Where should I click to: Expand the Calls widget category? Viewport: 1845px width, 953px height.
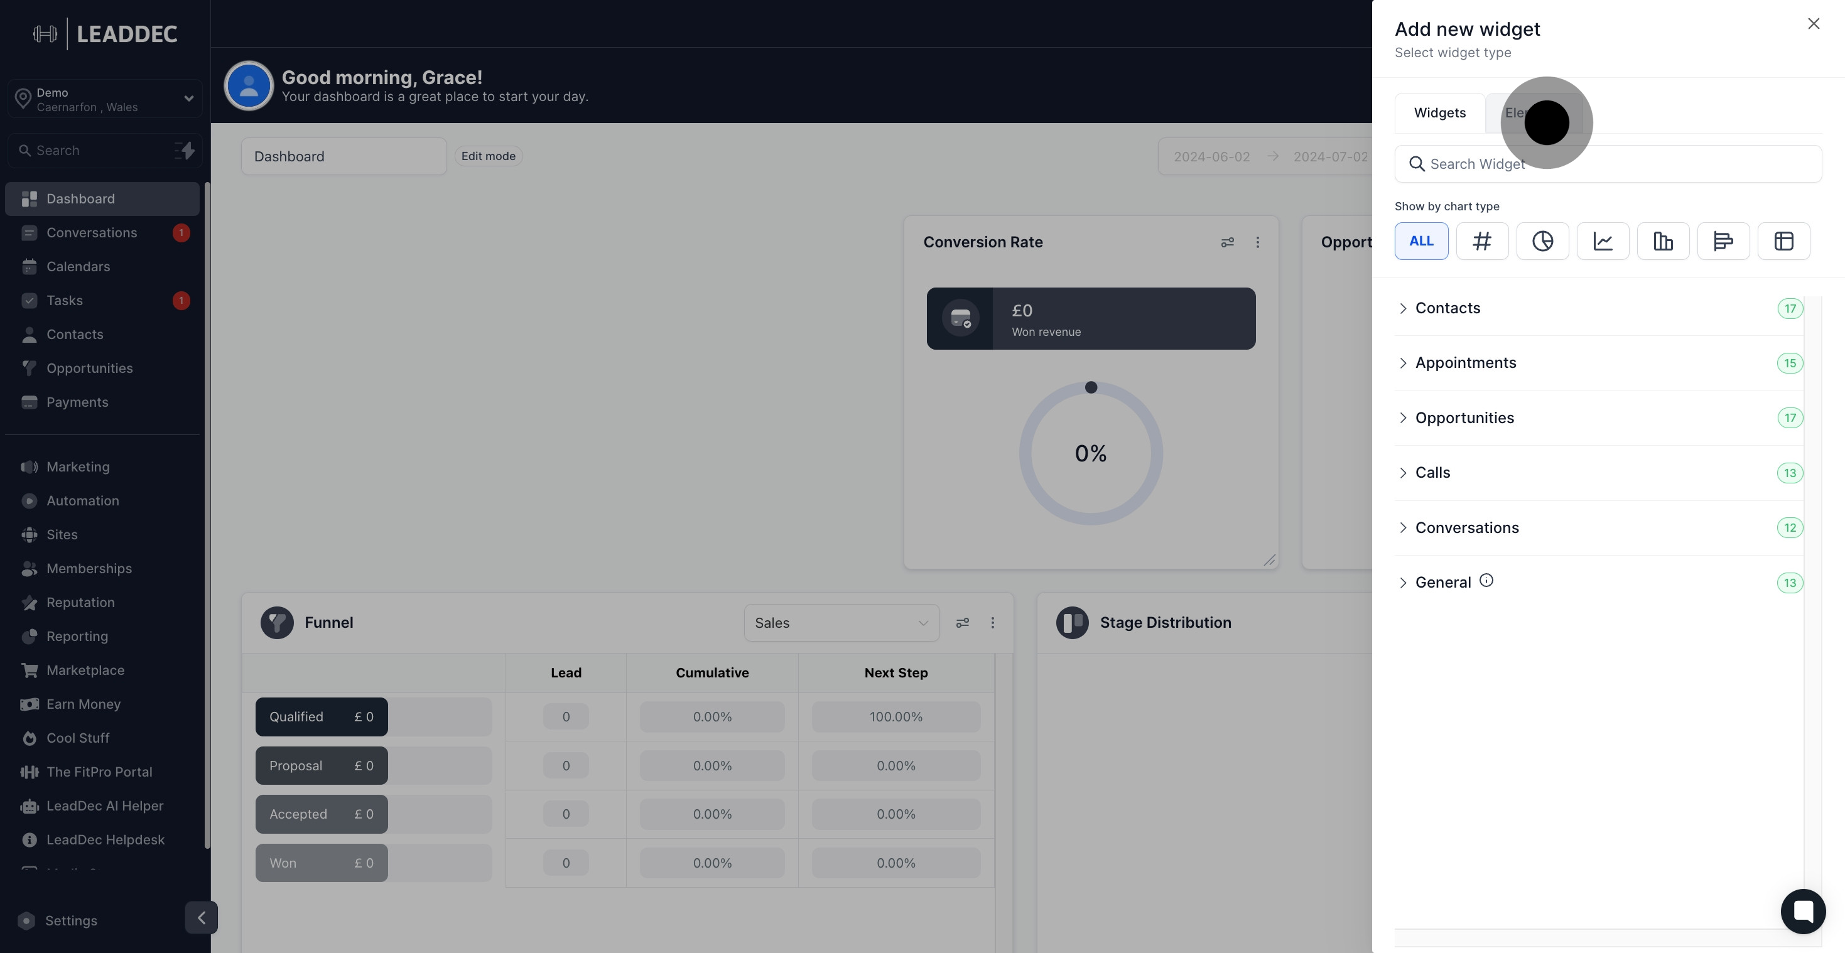1432,473
